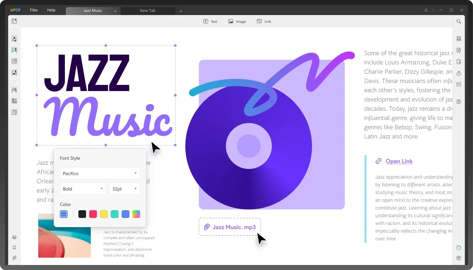Open the UPDF AI assistant icon

coord(459,248)
